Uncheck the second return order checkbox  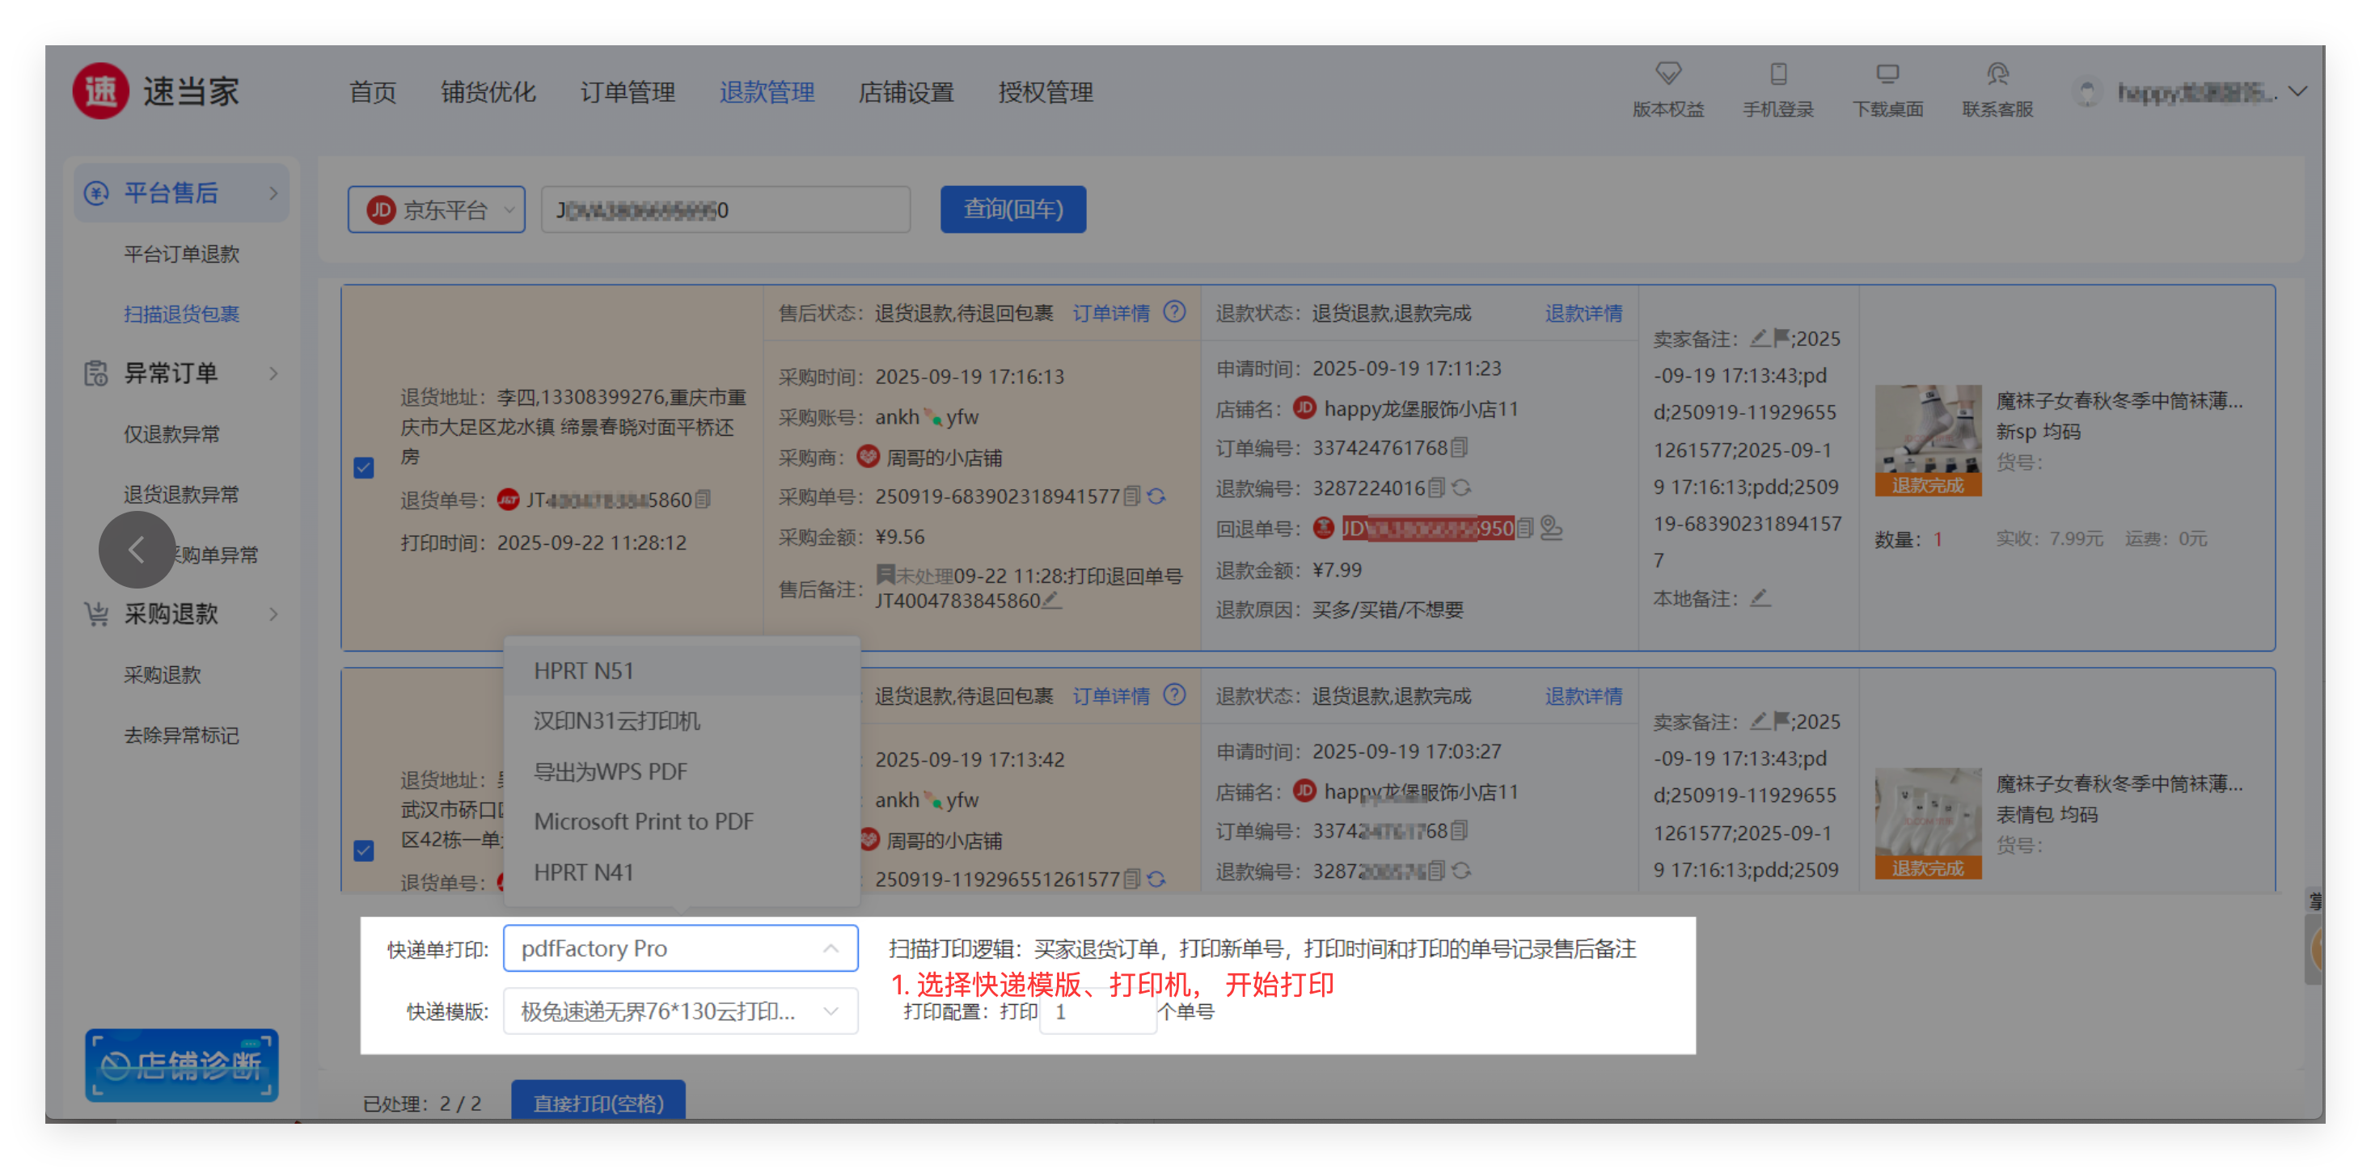[365, 850]
